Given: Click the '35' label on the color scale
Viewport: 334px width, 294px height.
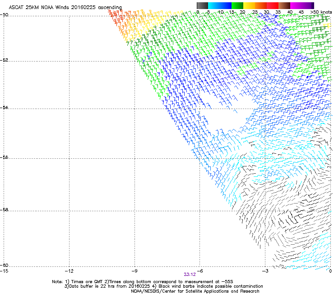Looking at the screenshot, I should 278,12.
